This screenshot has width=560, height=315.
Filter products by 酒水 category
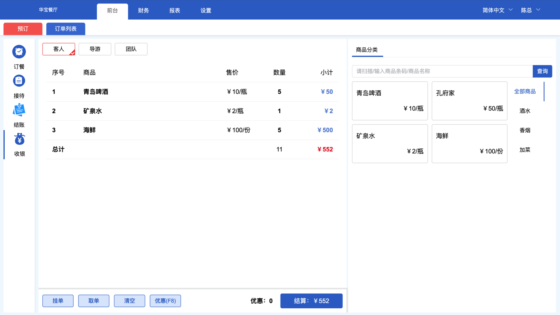coord(525,111)
